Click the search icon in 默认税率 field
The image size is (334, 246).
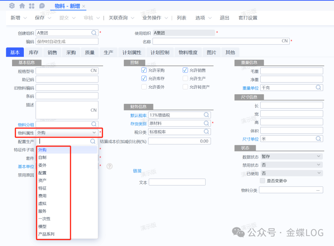(206, 115)
